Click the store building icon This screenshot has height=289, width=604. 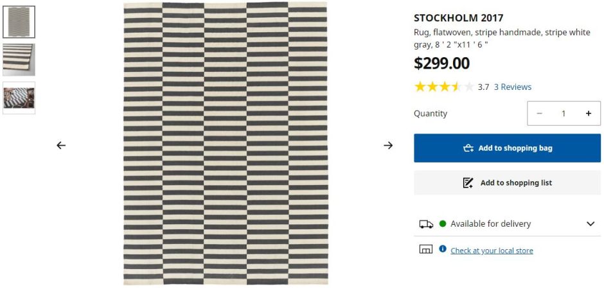(425, 250)
